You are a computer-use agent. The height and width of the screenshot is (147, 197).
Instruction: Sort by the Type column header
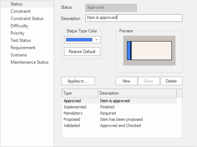point(80,93)
